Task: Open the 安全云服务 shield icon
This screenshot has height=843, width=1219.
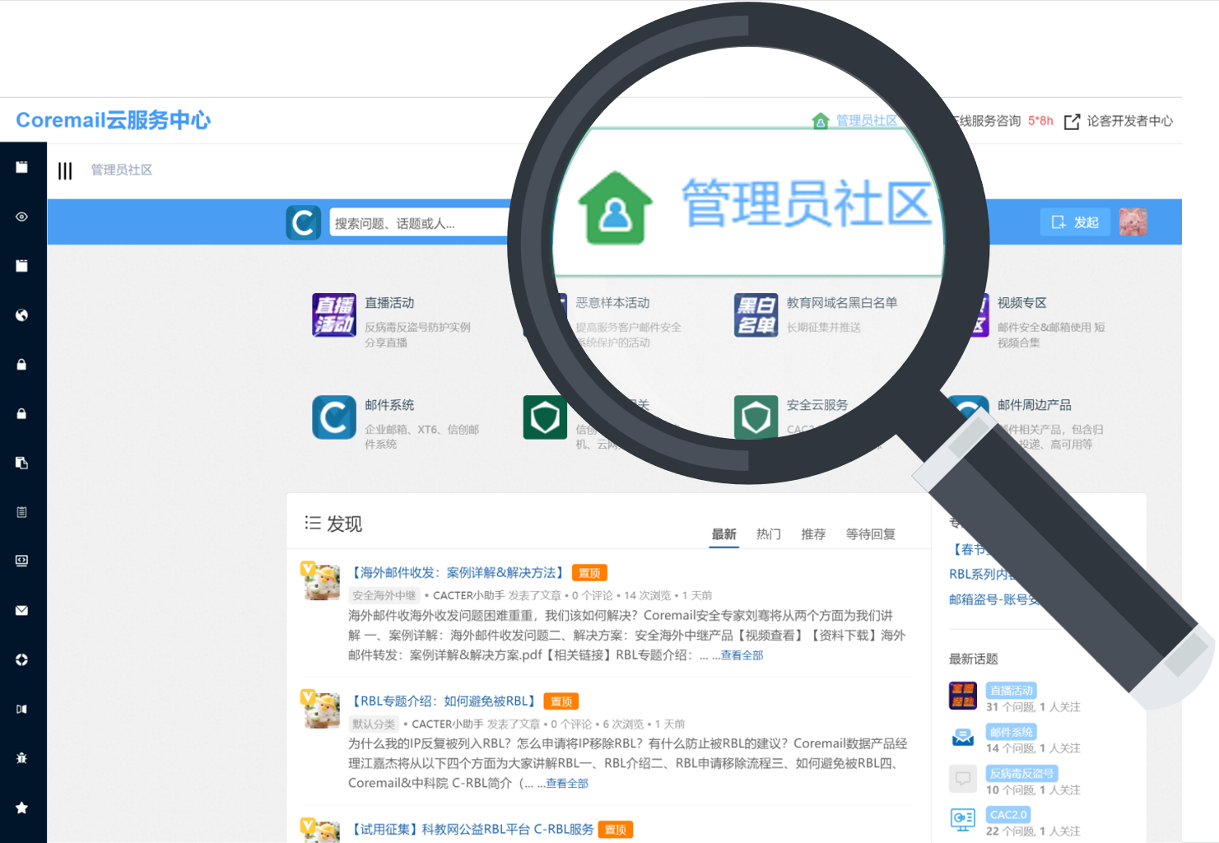Action: point(756,417)
